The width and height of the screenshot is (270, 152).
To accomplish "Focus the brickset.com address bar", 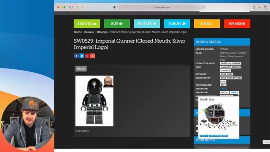I will pos(162,7).
